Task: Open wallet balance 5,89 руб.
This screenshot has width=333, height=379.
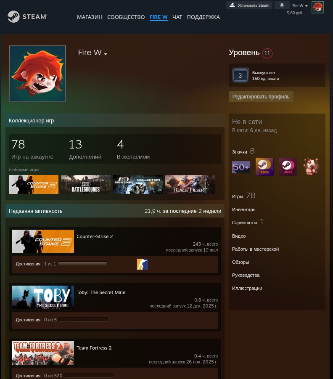Action: pos(295,13)
